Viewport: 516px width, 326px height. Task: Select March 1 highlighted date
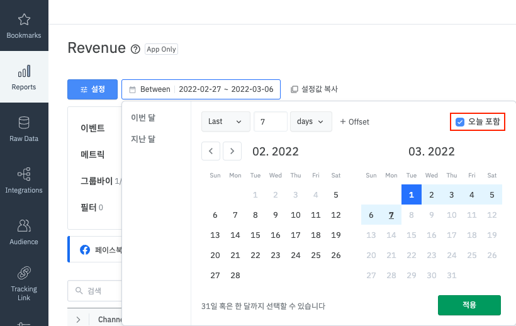point(412,194)
